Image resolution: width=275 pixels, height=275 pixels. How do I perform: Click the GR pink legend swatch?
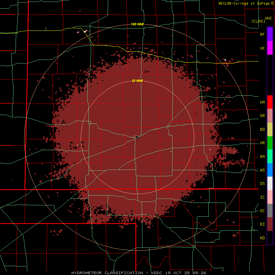point(270,116)
